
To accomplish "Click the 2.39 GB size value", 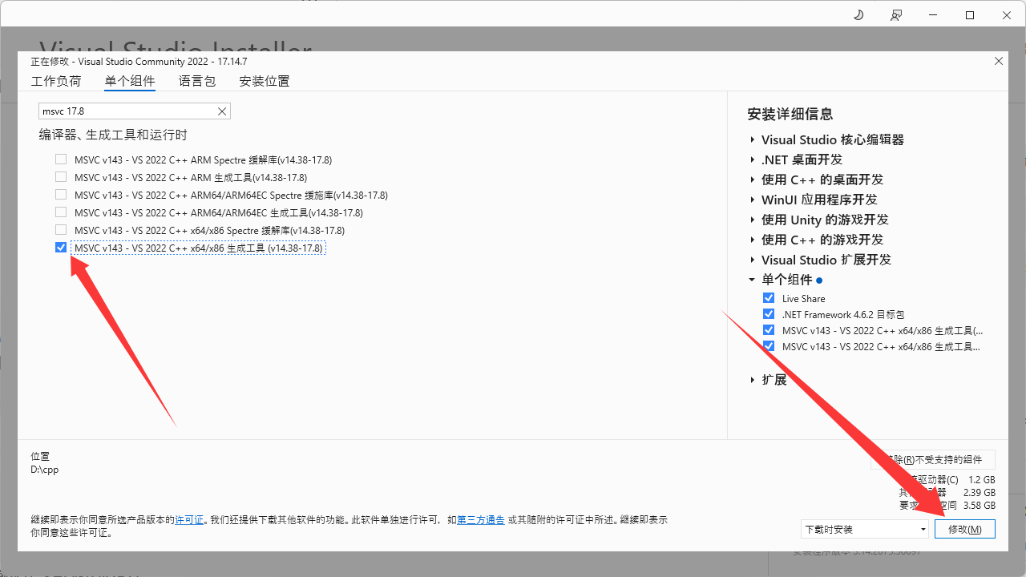I will (980, 493).
